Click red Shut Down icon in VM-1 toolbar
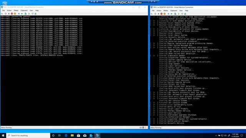Screen dimensions: 246x138 click(x=12, y=14)
